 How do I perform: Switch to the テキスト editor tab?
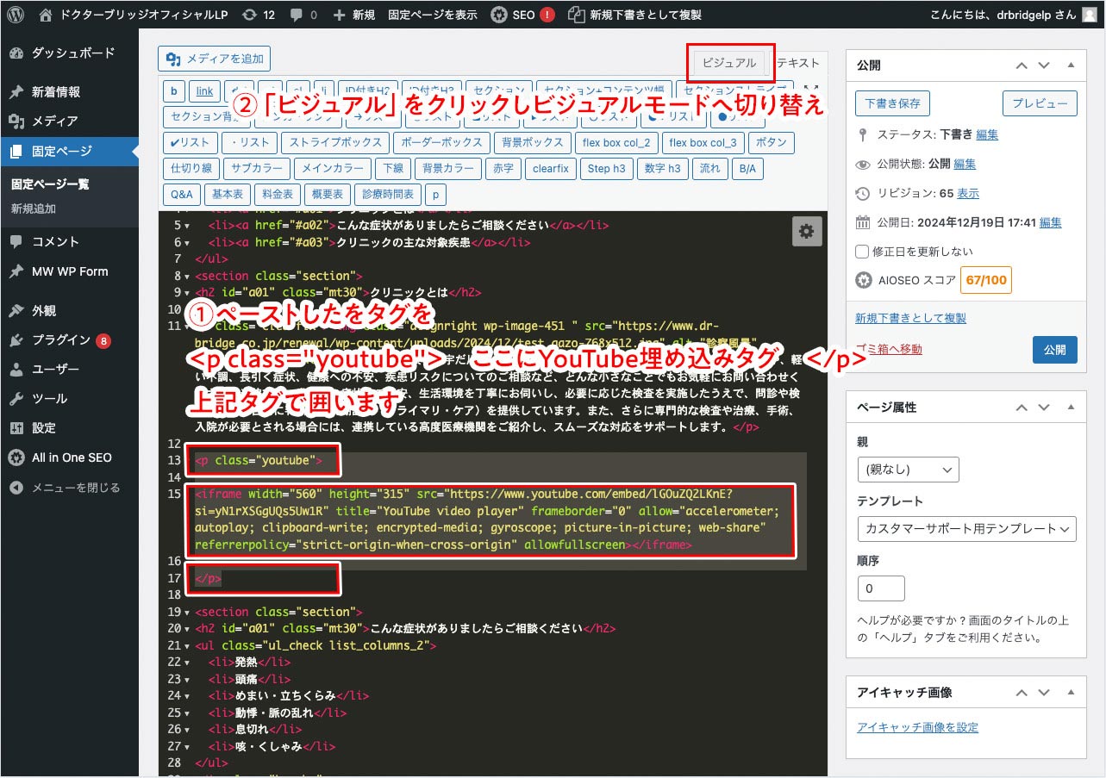[797, 63]
